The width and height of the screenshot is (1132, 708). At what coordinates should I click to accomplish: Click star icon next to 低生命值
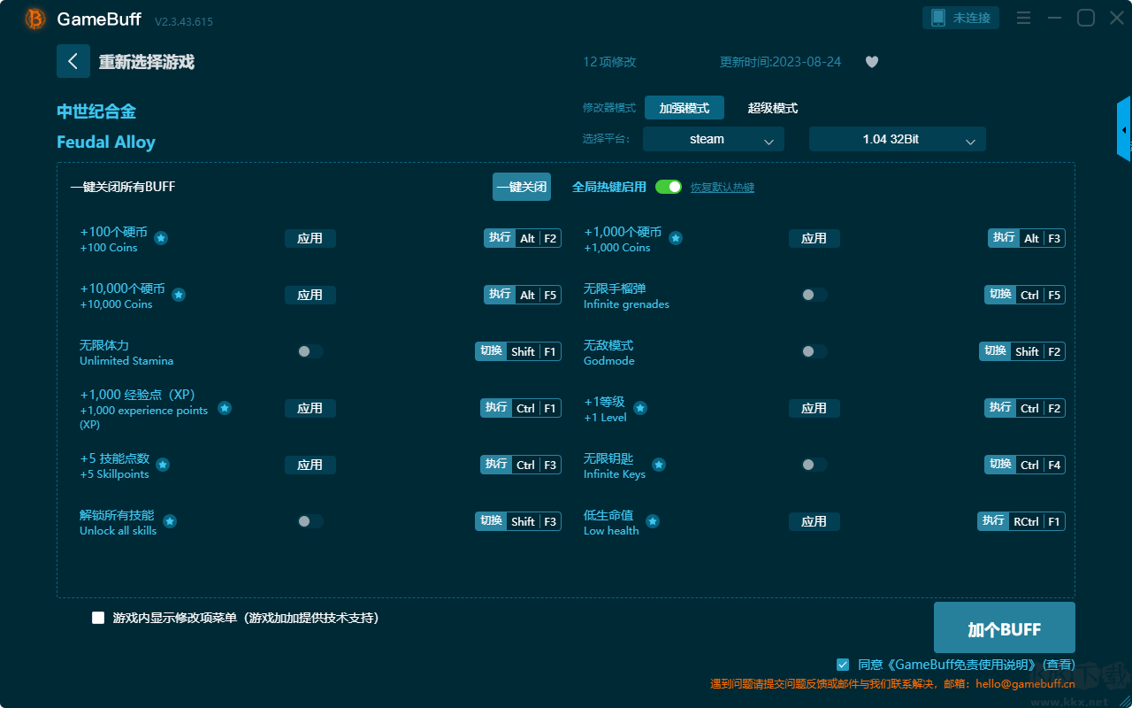(653, 521)
